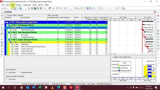Click the Columns toolbar icon
This screenshot has width=160, height=90.
pos(53,8)
